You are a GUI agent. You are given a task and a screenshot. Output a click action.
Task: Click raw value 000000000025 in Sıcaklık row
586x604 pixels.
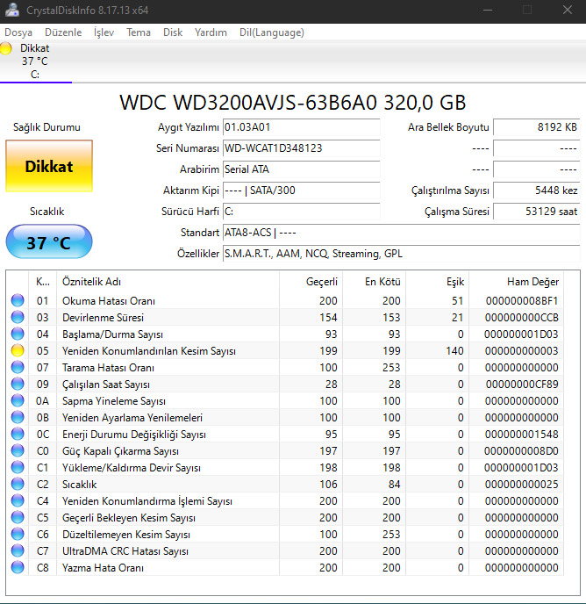pos(521,485)
